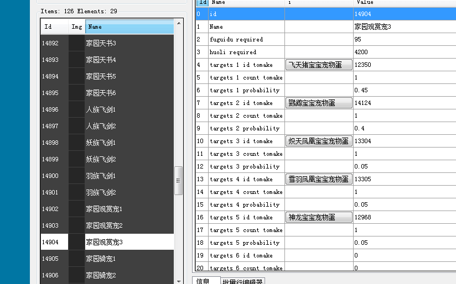Click the id value 14904 cell
Image resolution: width=456 pixels, height=284 pixels.
coord(405,14)
